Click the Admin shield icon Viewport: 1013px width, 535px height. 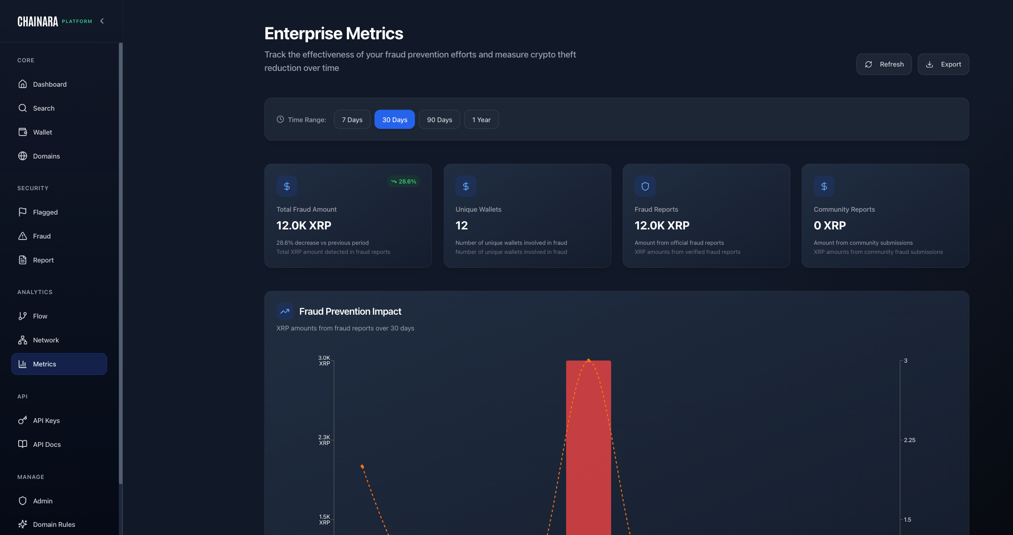tap(23, 501)
